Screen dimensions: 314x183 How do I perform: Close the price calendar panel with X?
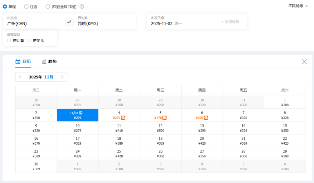click(x=304, y=62)
